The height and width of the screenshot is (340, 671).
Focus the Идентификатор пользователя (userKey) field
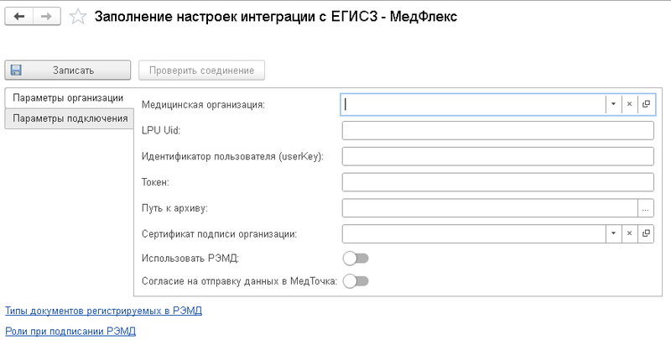coord(497,156)
